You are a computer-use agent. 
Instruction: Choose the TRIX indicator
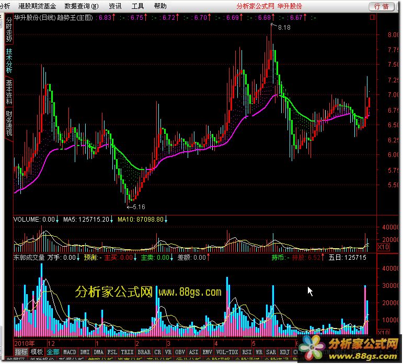coord(127,352)
